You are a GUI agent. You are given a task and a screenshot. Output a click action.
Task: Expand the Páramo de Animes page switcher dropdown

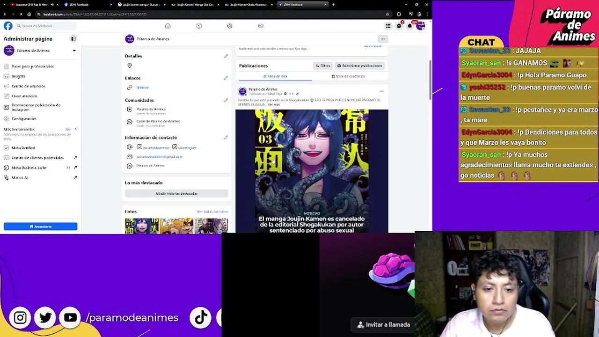74,51
